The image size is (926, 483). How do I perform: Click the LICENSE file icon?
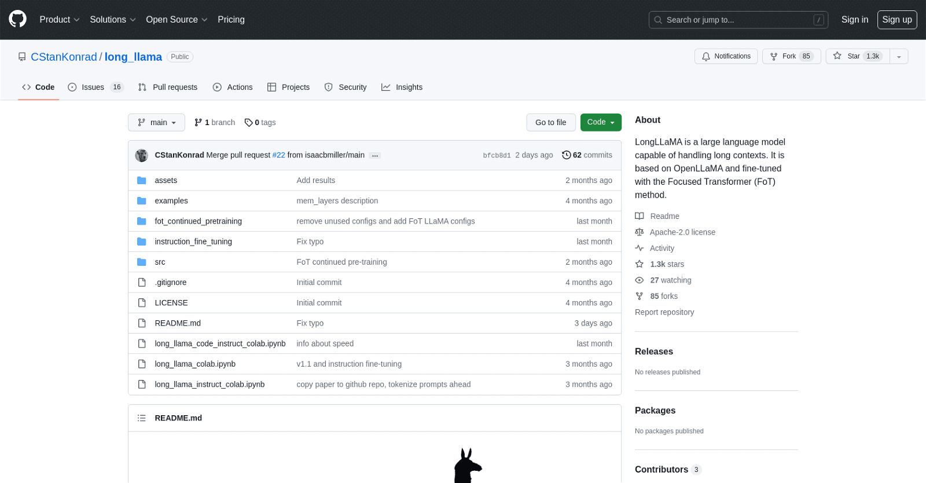142,303
